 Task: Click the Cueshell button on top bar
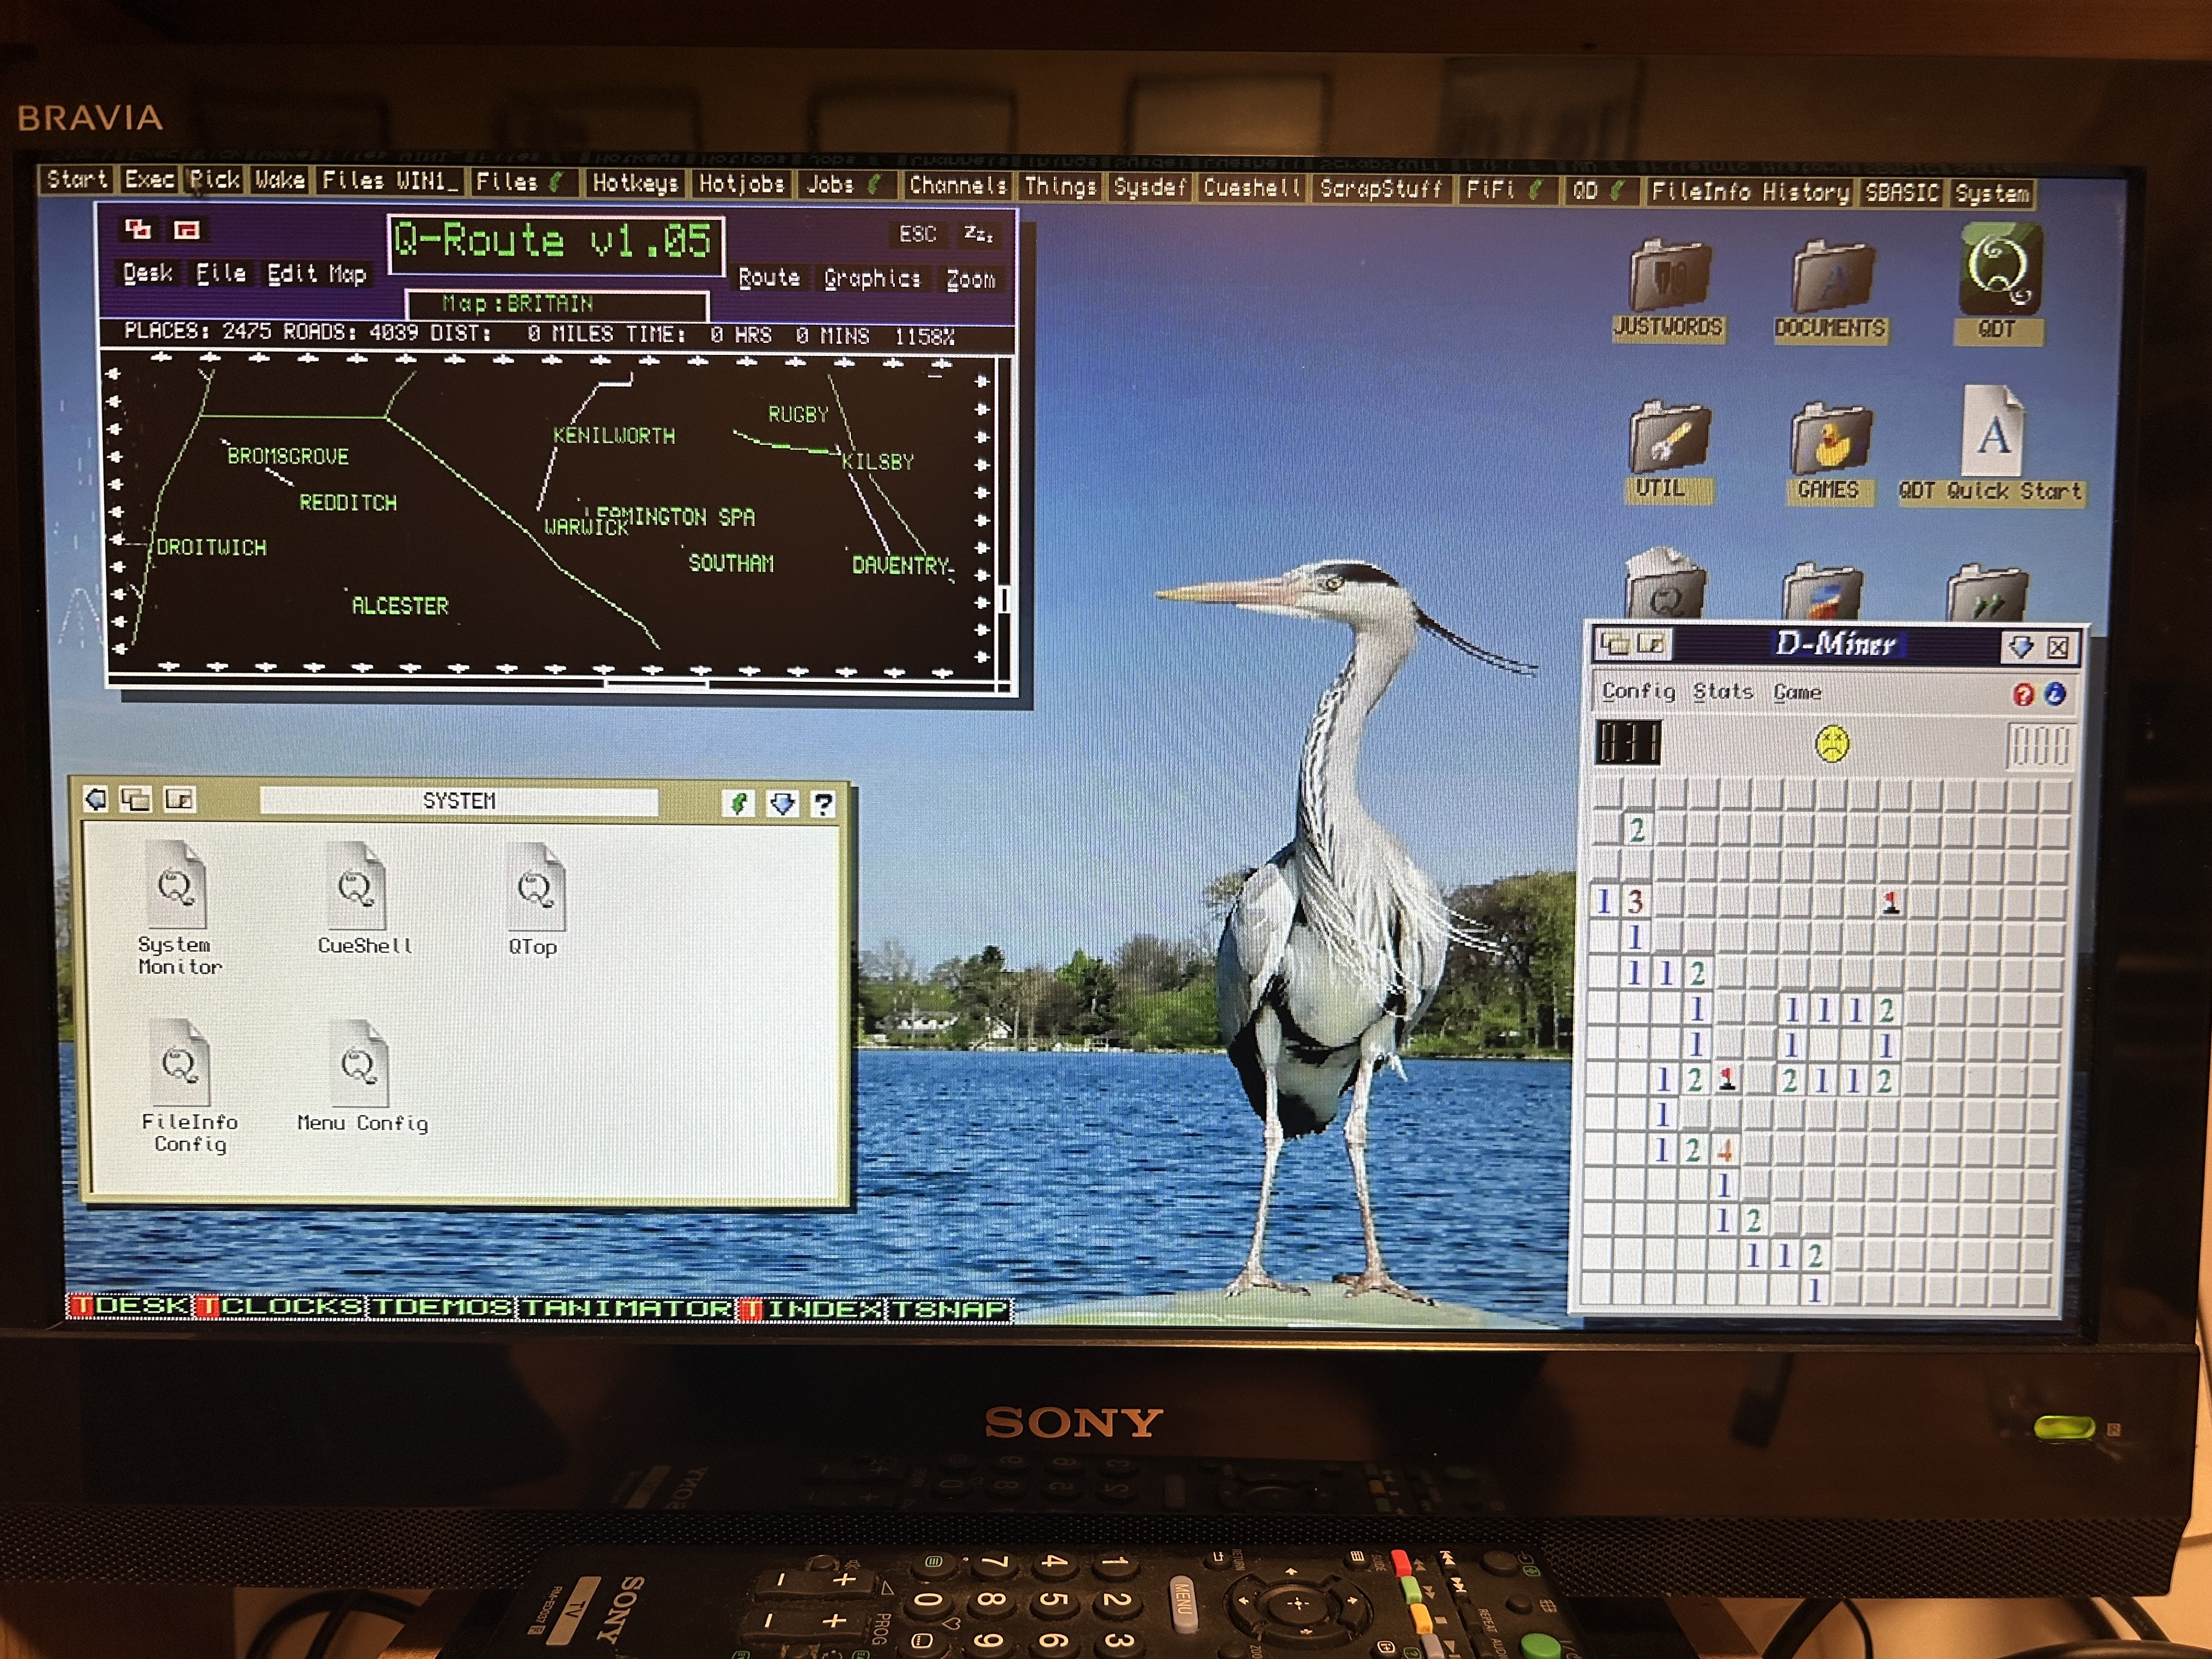1252,188
